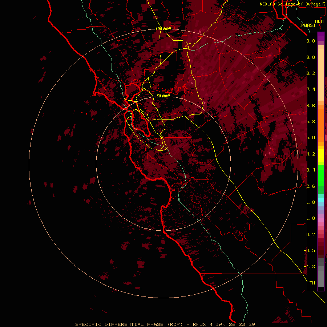Click the 5.0 value on the scale

[311, 138]
